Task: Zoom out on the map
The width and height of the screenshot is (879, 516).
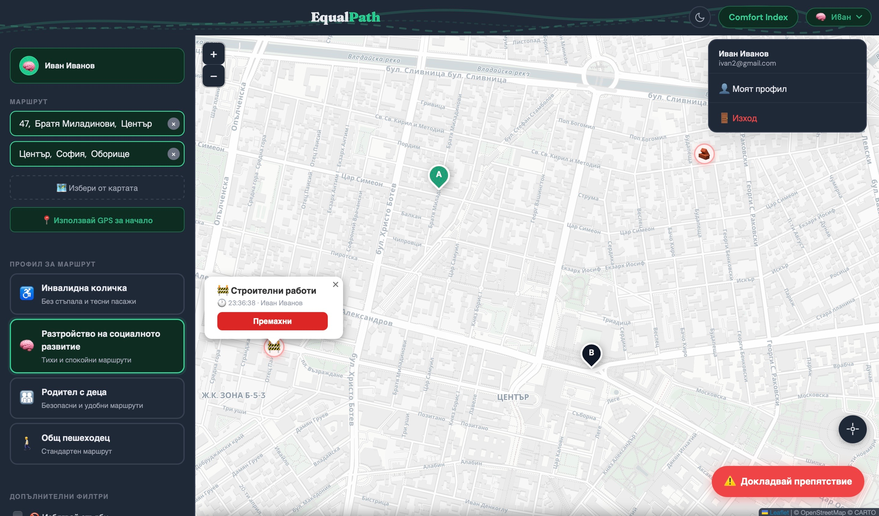Action: (213, 76)
